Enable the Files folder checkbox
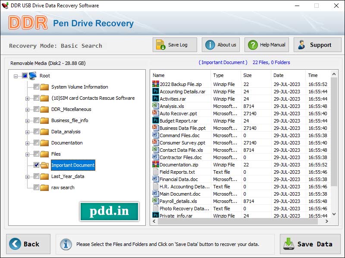Screen dimensions: 345x258 click(37, 154)
